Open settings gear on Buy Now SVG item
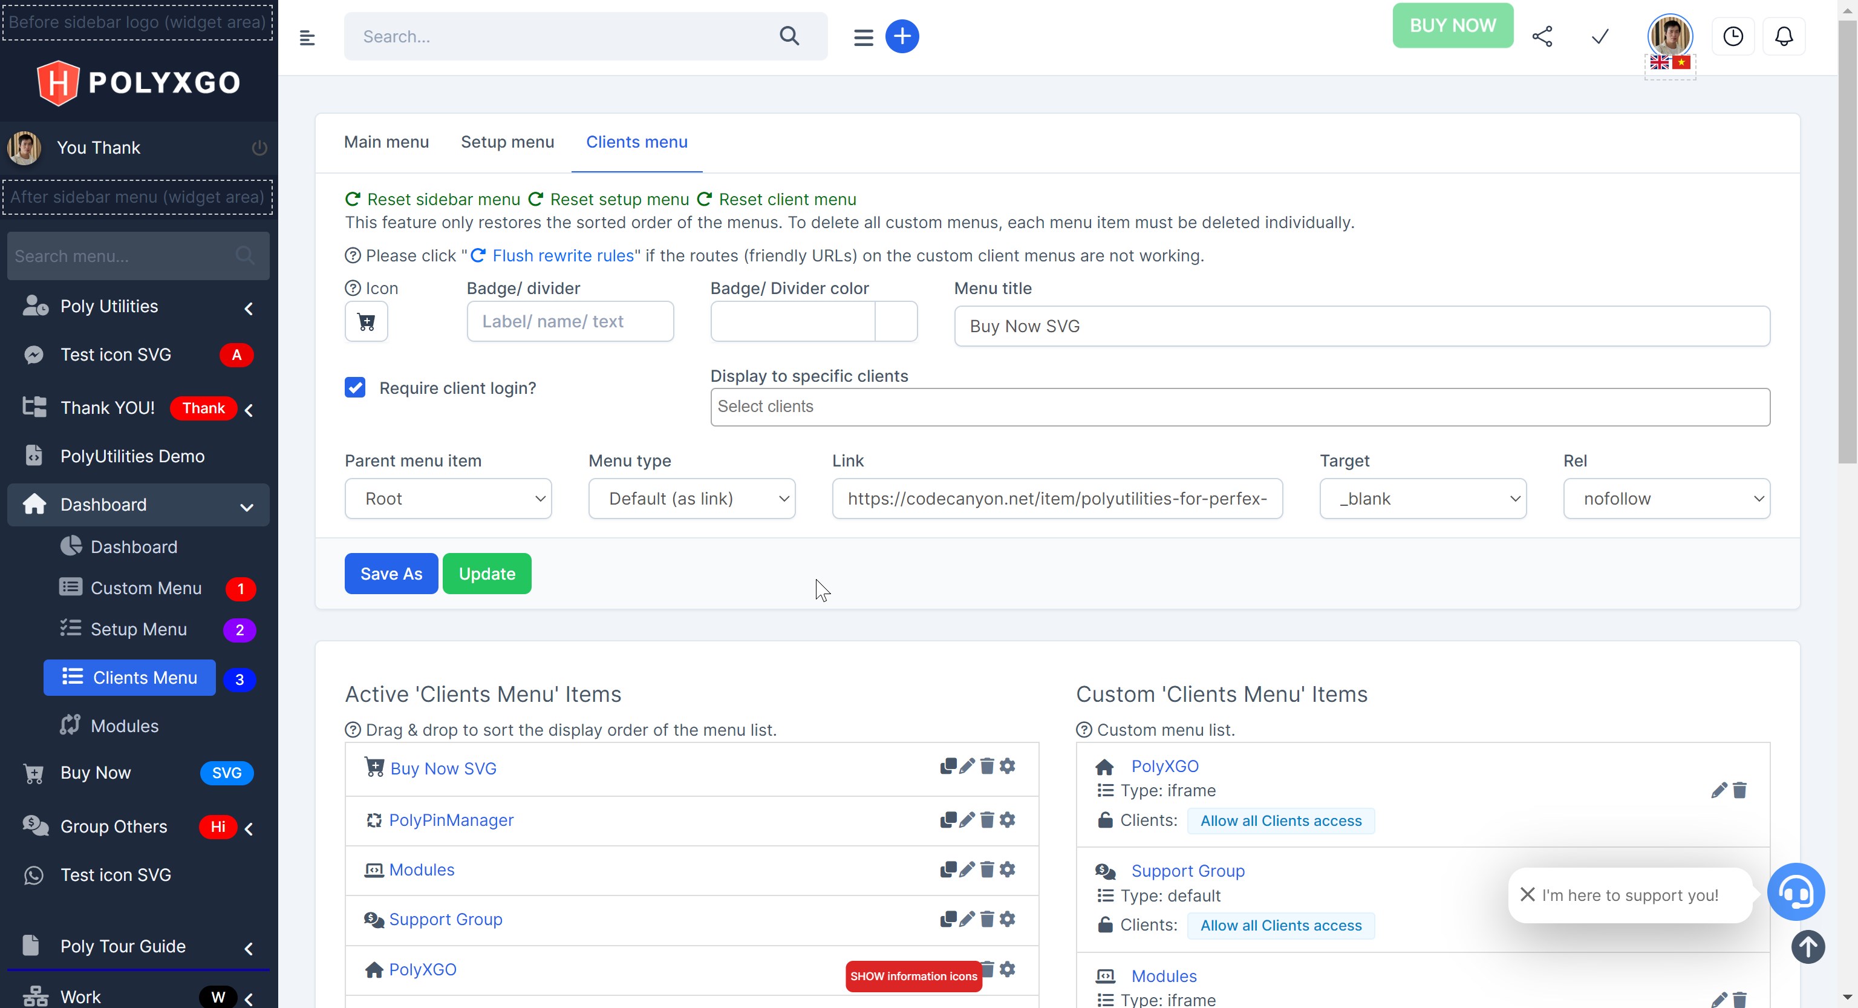 coord(1007,766)
